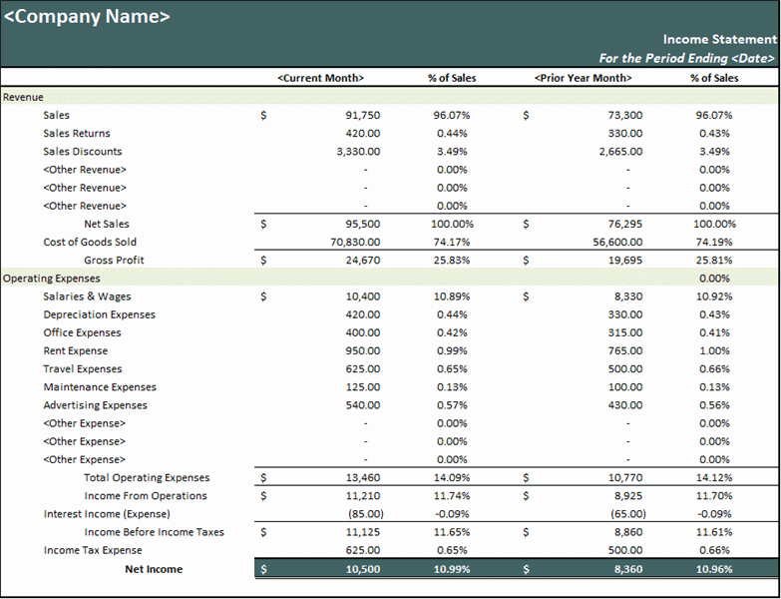This screenshot has width=781, height=599.
Task: Click Net Income value 10,500
Action: pyautogui.click(x=363, y=569)
